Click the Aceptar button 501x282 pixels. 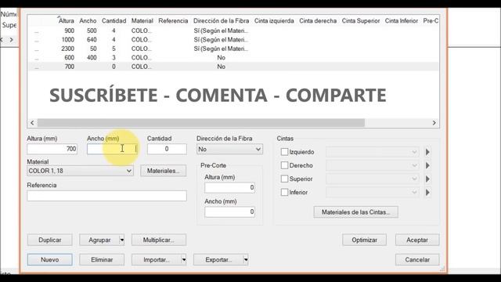[x=417, y=240]
